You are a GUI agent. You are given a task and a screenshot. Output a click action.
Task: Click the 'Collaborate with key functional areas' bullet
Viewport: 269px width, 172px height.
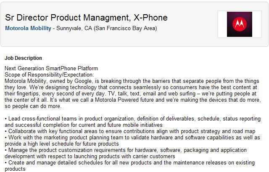pyautogui.click(x=130, y=131)
